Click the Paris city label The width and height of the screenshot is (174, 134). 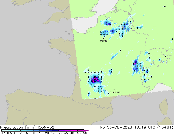[104, 41]
